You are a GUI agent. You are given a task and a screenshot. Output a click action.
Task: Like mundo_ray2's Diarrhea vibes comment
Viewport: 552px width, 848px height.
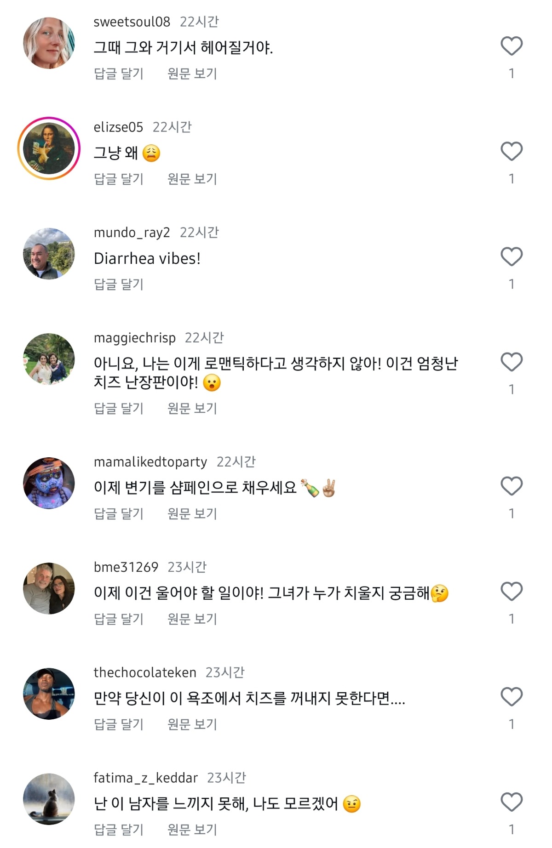pyautogui.click(x=512, y=257)
